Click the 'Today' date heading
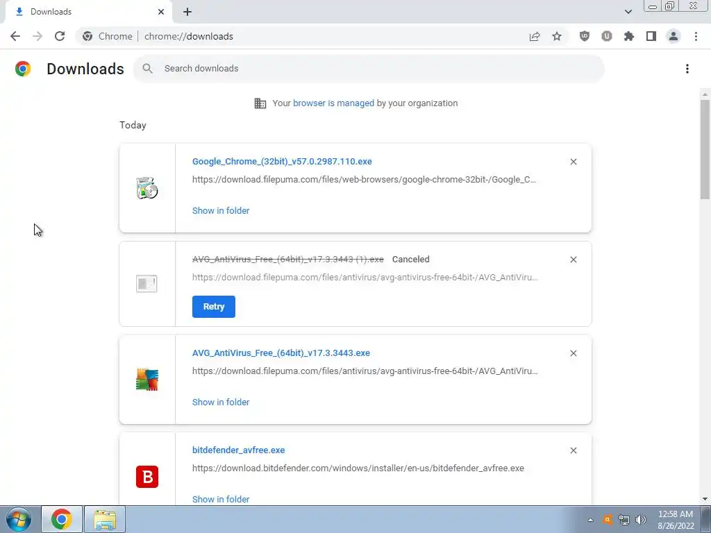This screenshot has height=533, width=711. [133, 125]
